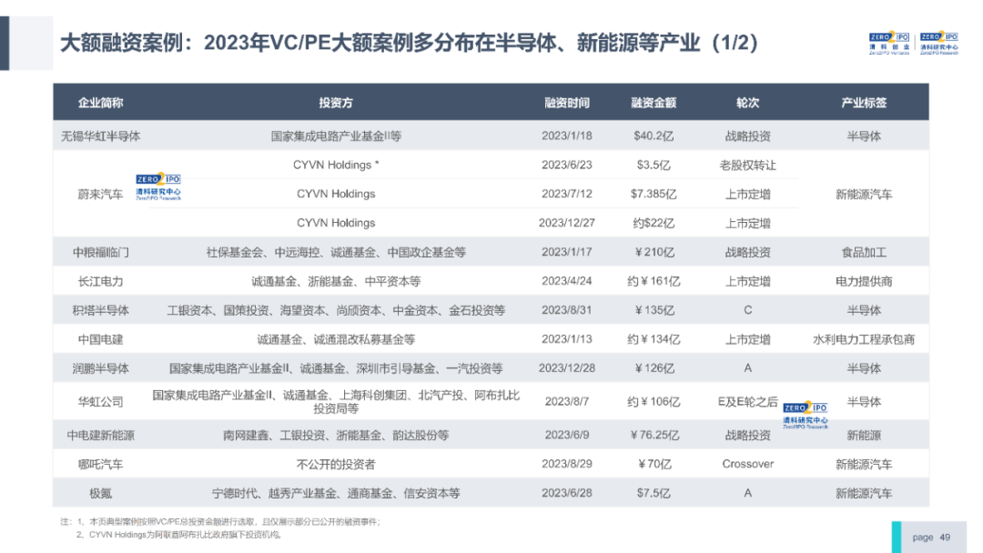Click the amount ¥210亿
The height and width of the screenshot is (553, 983).
[x=654, y=252]
